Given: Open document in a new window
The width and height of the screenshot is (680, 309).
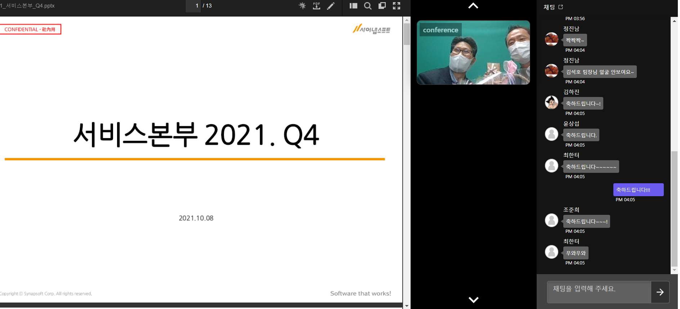Looking at the screenshot, I should (x=382, y=6).
